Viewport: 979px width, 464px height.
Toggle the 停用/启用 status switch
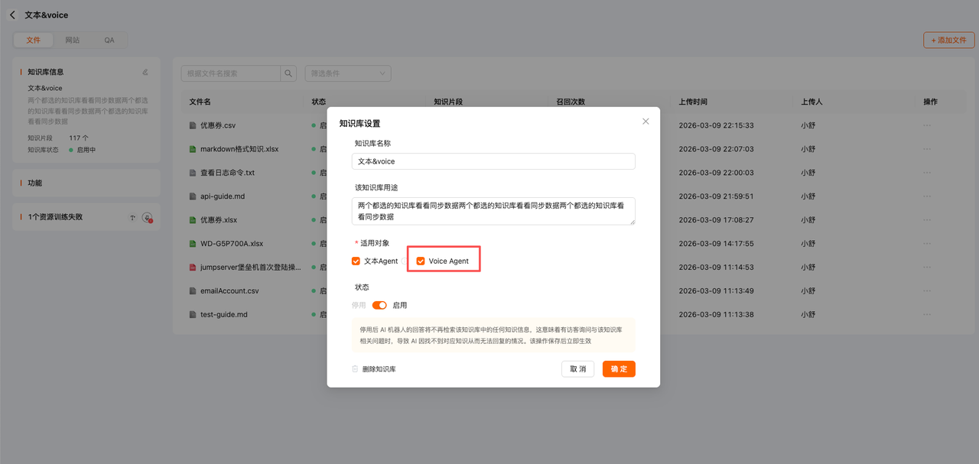coord(379,305)
